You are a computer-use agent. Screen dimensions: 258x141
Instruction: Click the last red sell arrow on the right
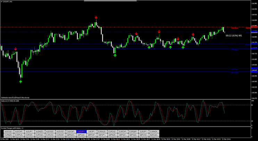click(x=193, y=34)
